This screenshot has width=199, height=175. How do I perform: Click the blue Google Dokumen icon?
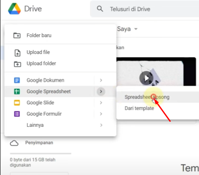click(17, 80)
